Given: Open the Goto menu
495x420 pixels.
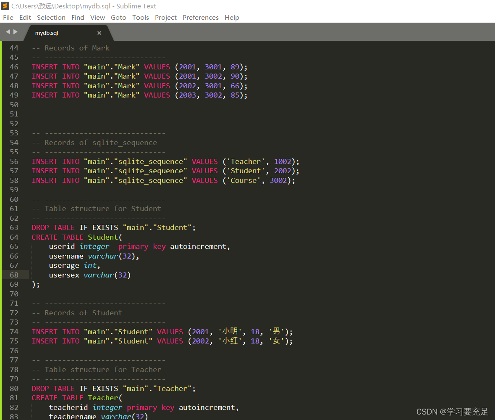Looking at the screenshot, I should [x=118, y=17].
